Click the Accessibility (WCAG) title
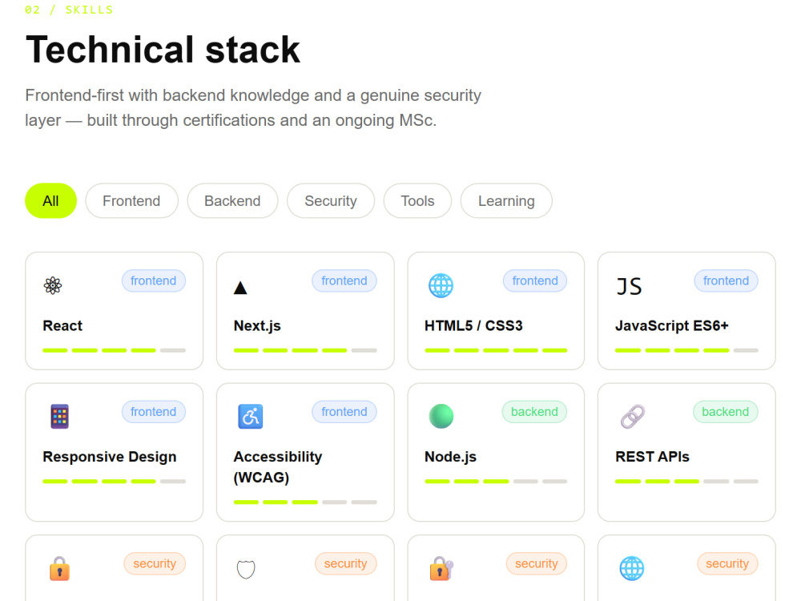Screen dimensions: 801x601 [x=278, y=466]
